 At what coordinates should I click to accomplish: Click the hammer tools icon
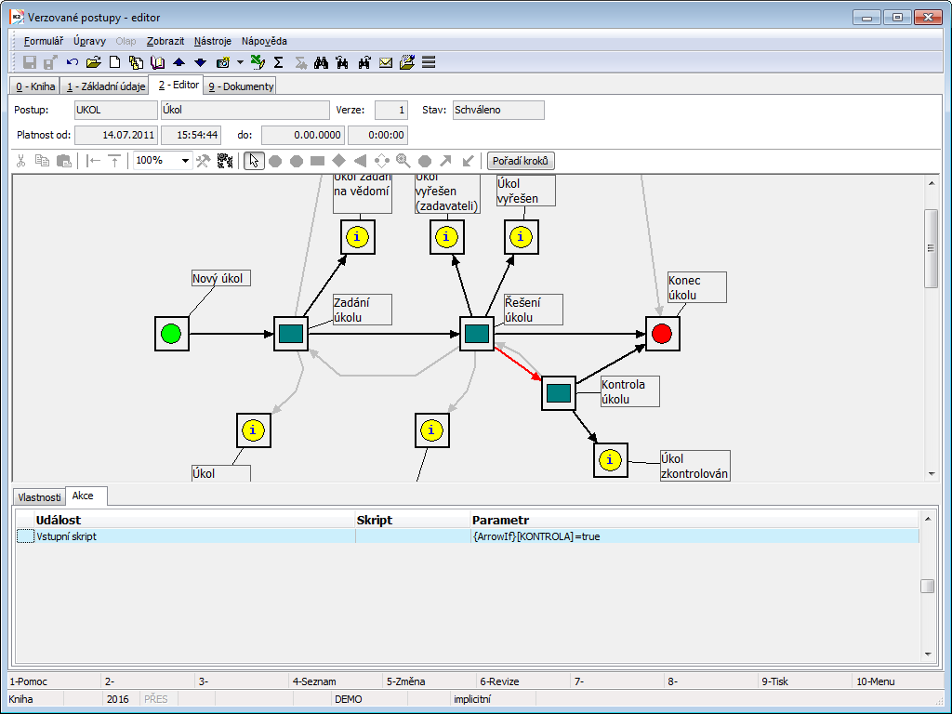(204, 161)
